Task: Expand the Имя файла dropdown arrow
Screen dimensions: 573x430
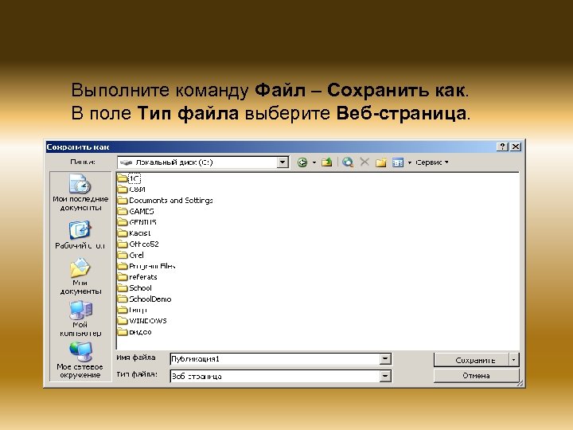Action: tap(385, 359)
